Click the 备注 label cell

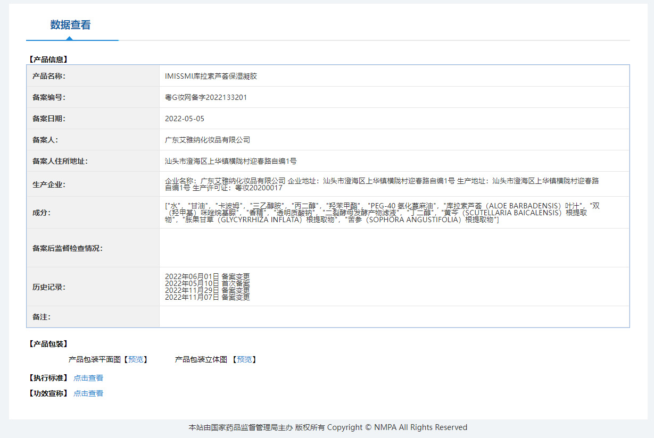point(93,317)
